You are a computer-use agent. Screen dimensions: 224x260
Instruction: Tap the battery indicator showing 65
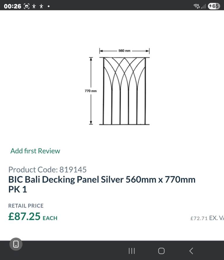tap(214, 6)
